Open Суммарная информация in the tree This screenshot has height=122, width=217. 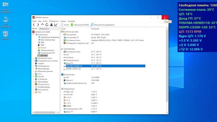[x=49, y=37]
